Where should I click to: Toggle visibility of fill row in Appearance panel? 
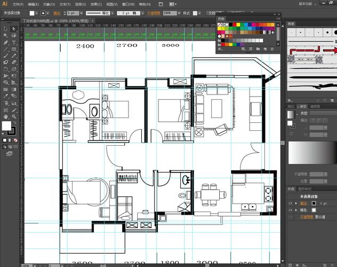[291, 210]
